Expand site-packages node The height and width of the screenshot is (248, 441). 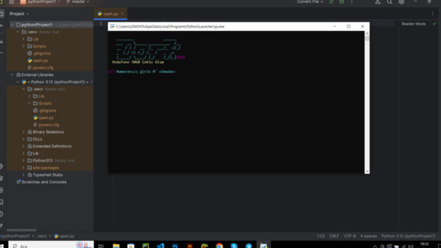coord(24,168)
